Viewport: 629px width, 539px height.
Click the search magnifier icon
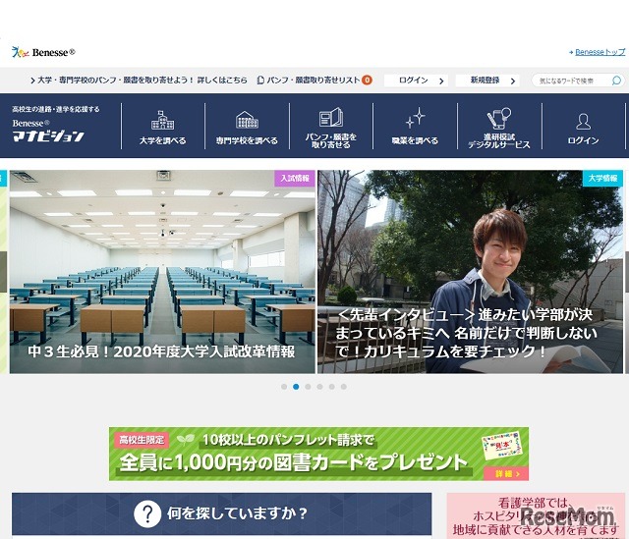[x=616, y=81]
